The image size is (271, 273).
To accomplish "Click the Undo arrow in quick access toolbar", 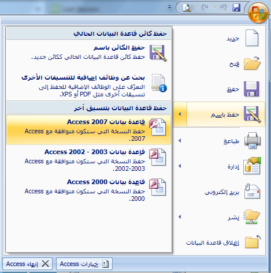I will tap(224, 8).
